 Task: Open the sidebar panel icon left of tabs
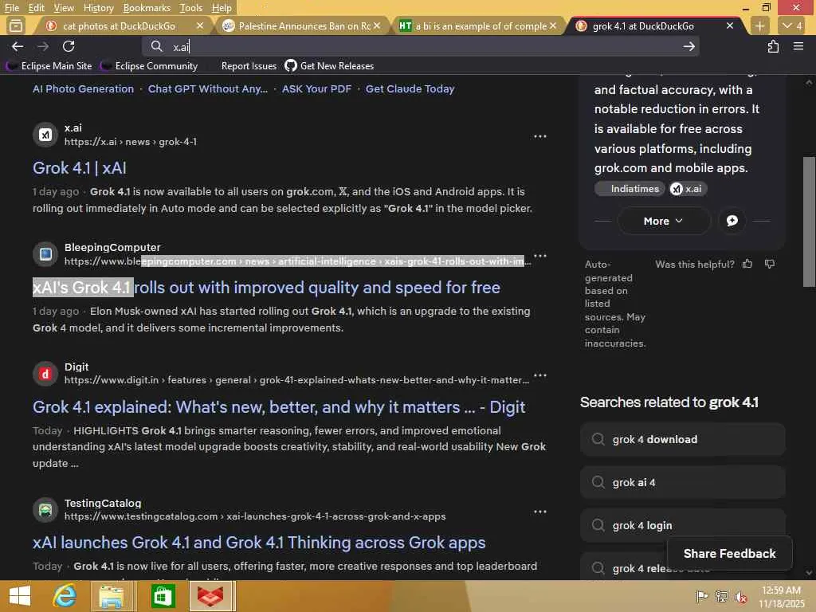pyautogui.click(x=16, y=25)
